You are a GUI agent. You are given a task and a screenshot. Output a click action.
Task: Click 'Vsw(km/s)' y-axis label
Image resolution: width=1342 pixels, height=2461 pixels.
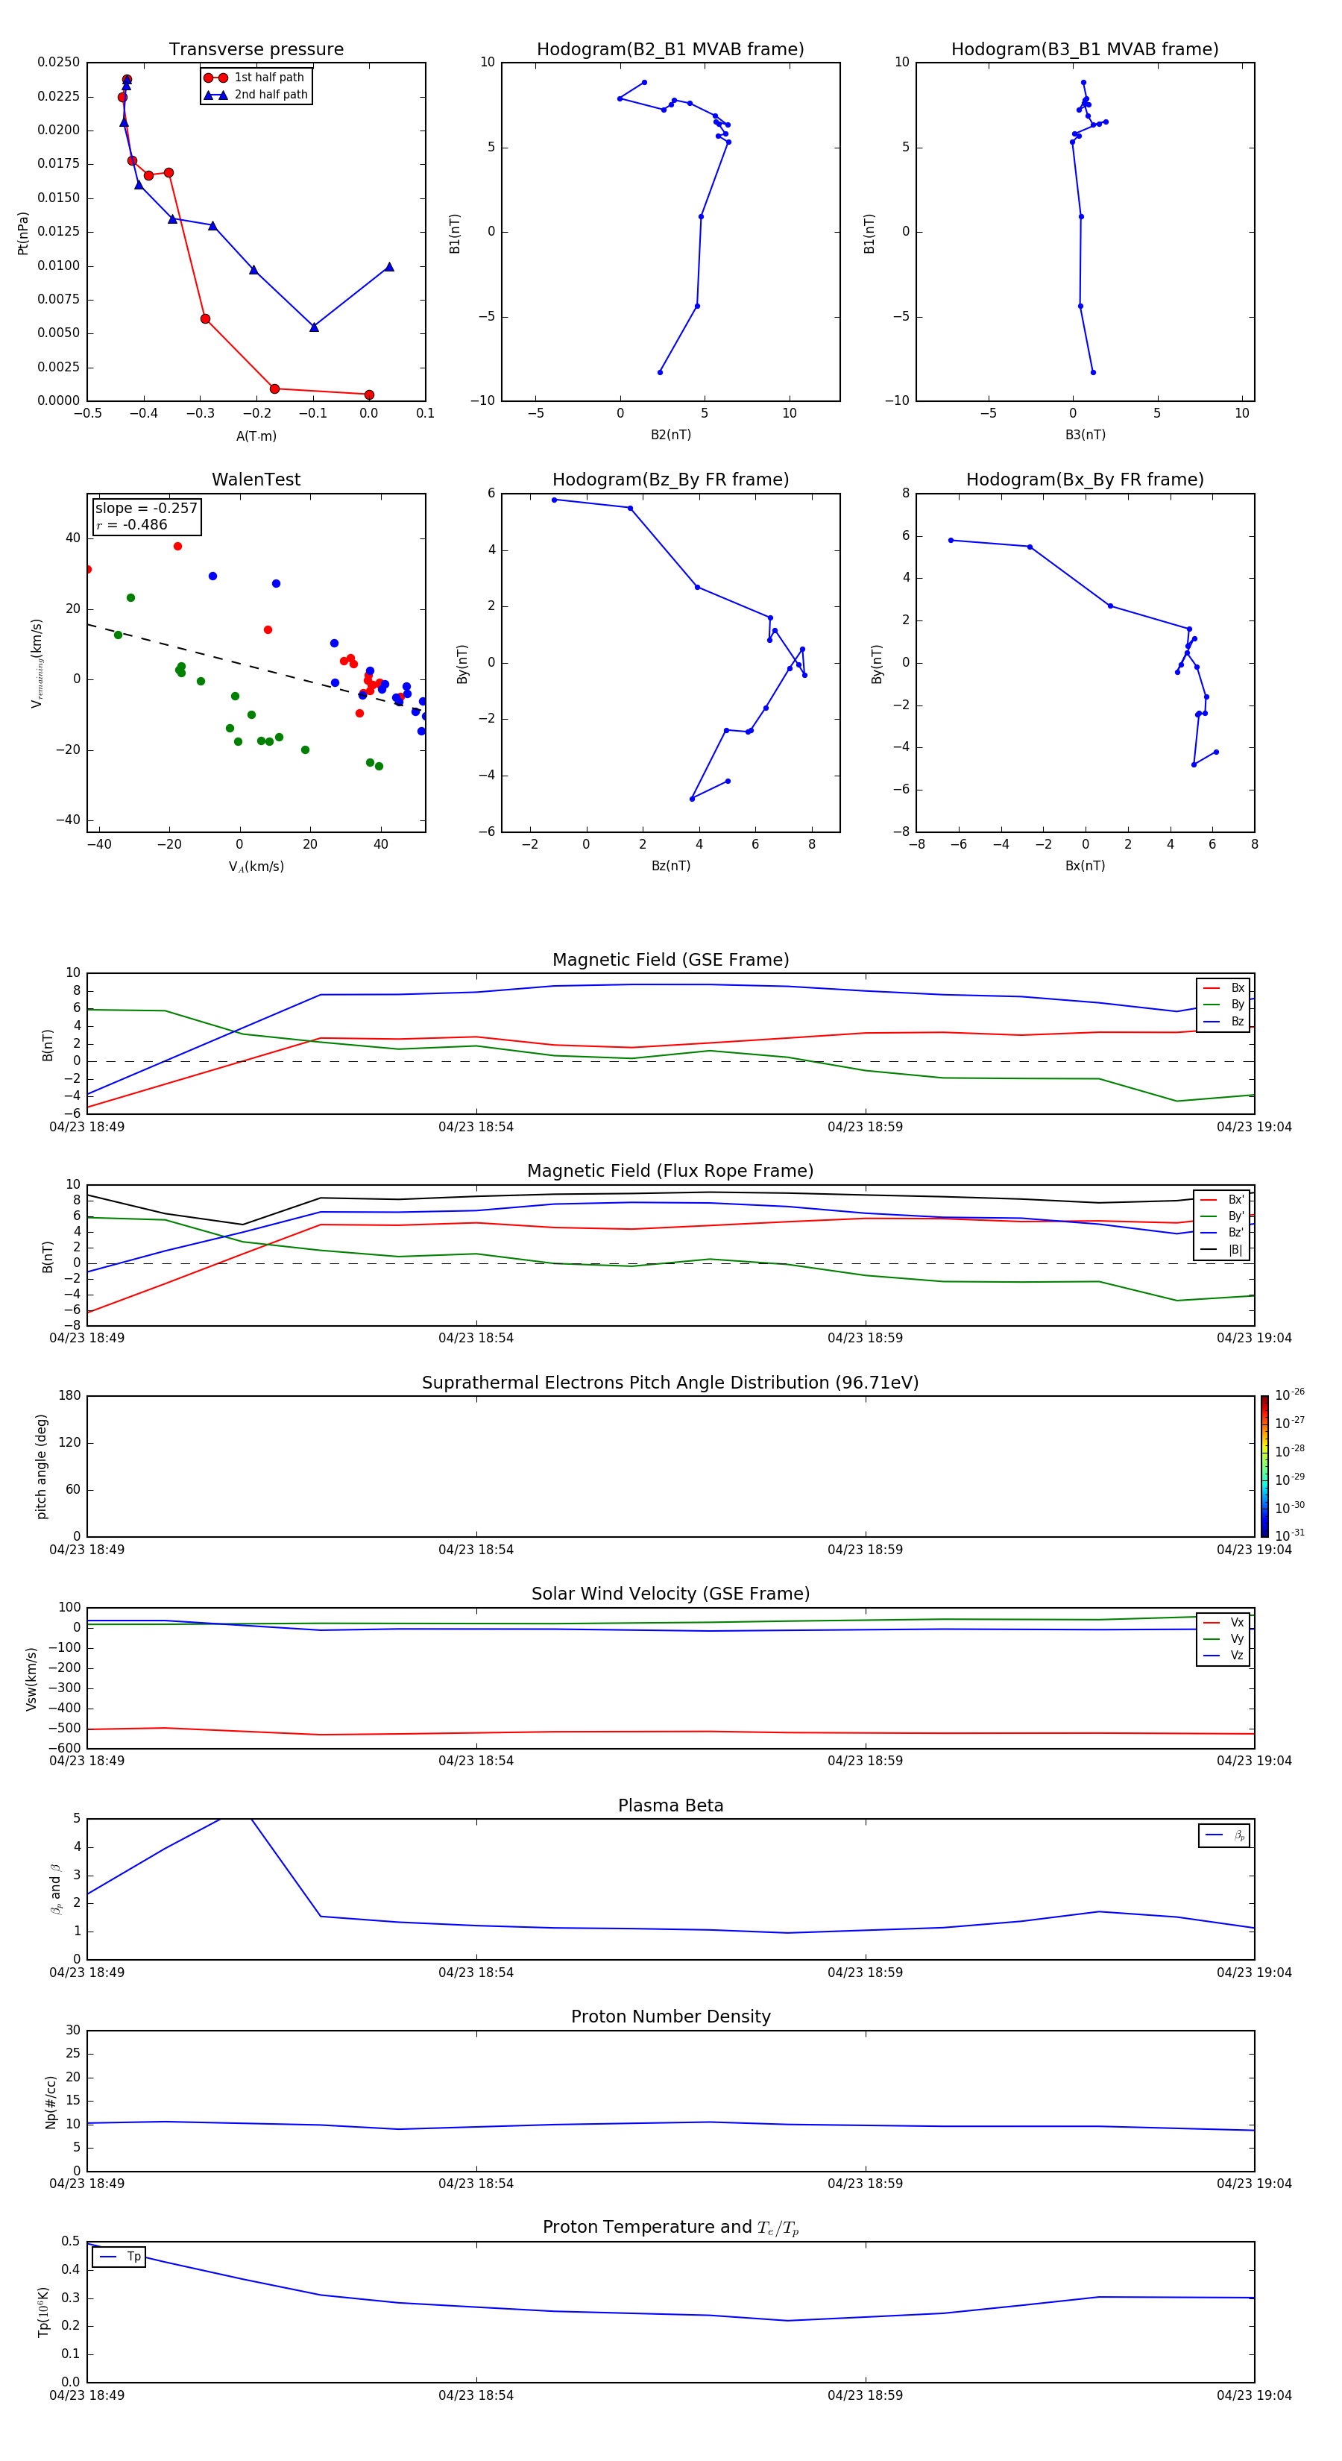[31, 1679]
